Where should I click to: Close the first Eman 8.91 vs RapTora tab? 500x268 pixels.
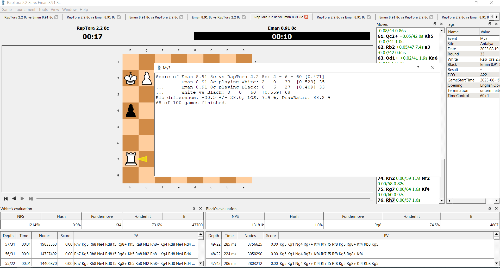181,17
